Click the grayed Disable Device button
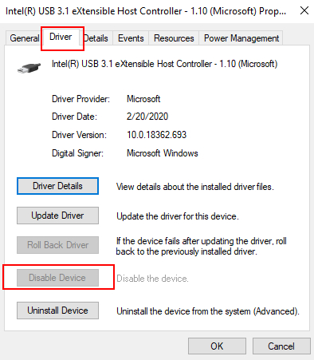Screen dimensions: 314x360 point(57,278)
